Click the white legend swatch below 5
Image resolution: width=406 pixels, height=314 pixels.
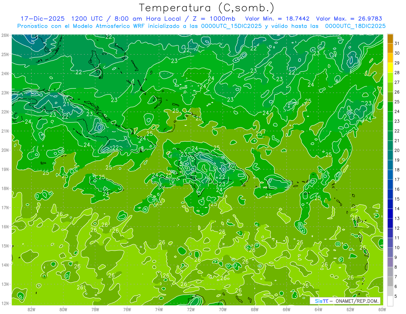pos(390,301)
